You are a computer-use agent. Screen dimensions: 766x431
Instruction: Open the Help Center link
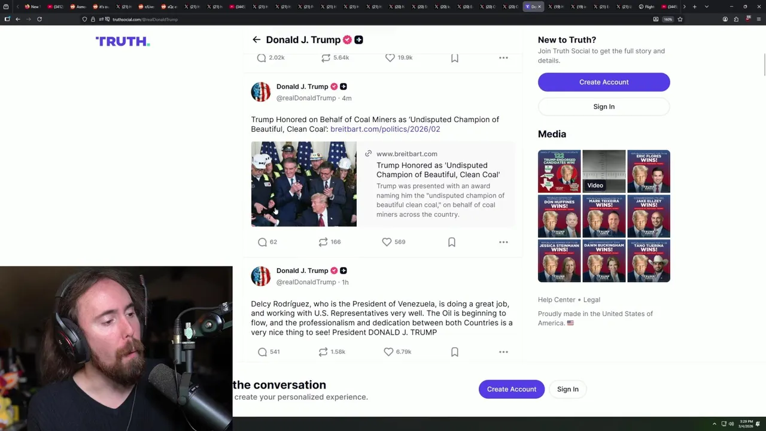[x=557, y=299]
